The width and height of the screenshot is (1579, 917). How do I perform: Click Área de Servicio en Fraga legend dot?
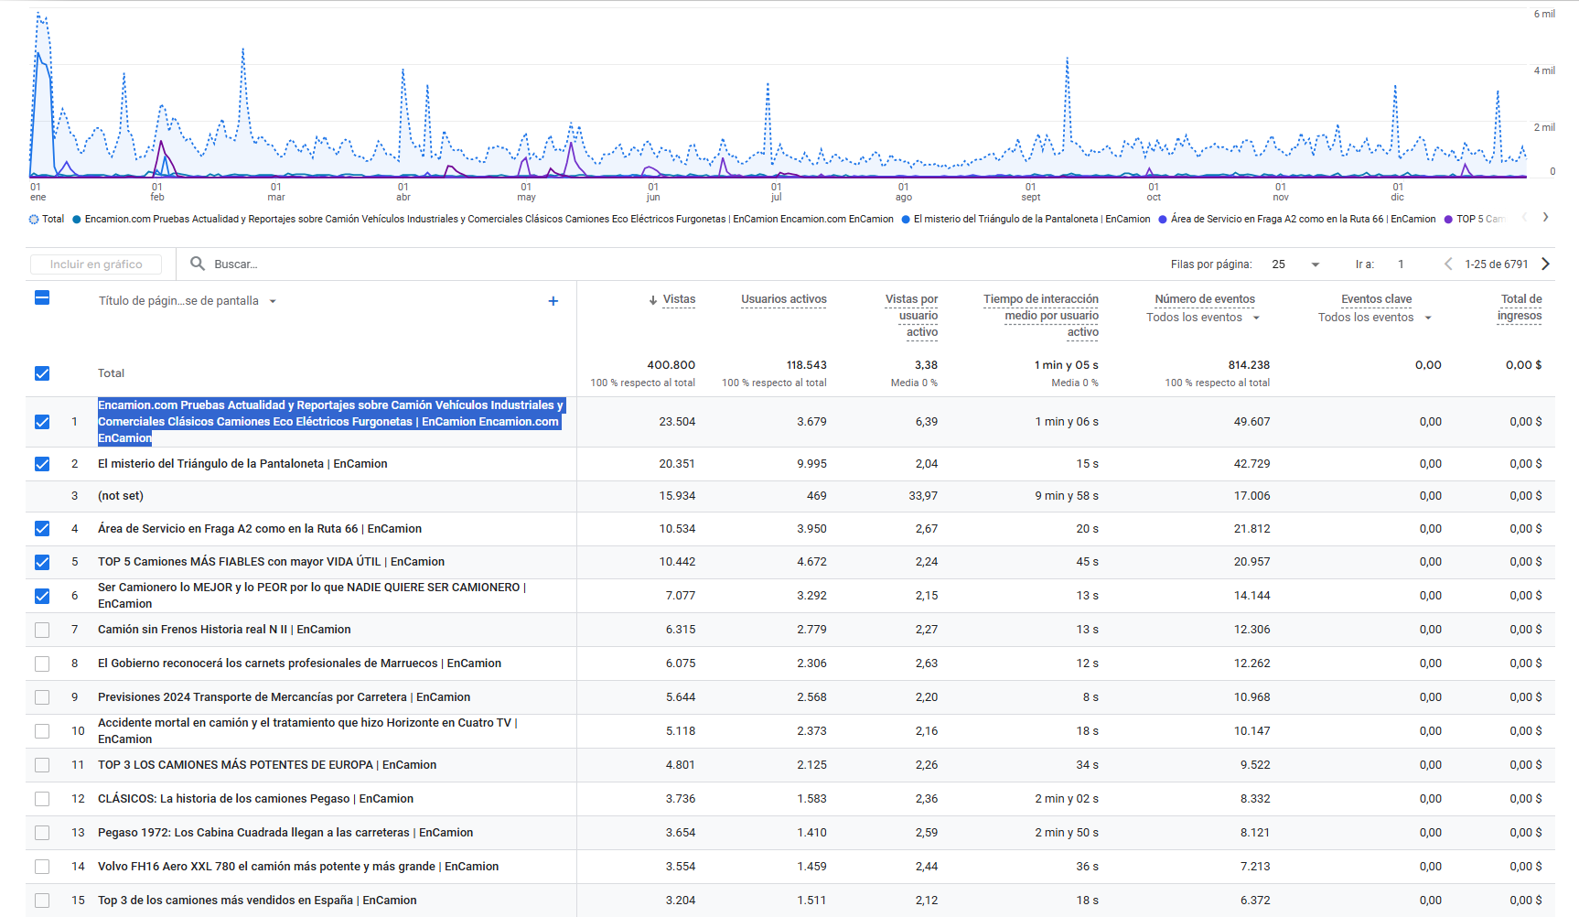[1163, 220]
